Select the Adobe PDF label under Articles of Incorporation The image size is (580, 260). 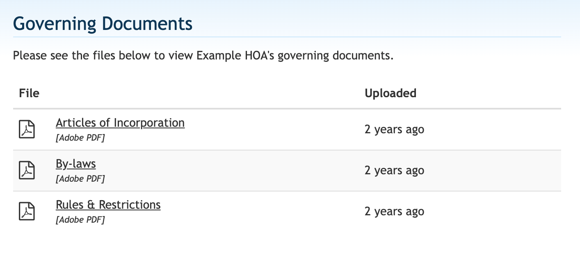(x=80, y=138)
